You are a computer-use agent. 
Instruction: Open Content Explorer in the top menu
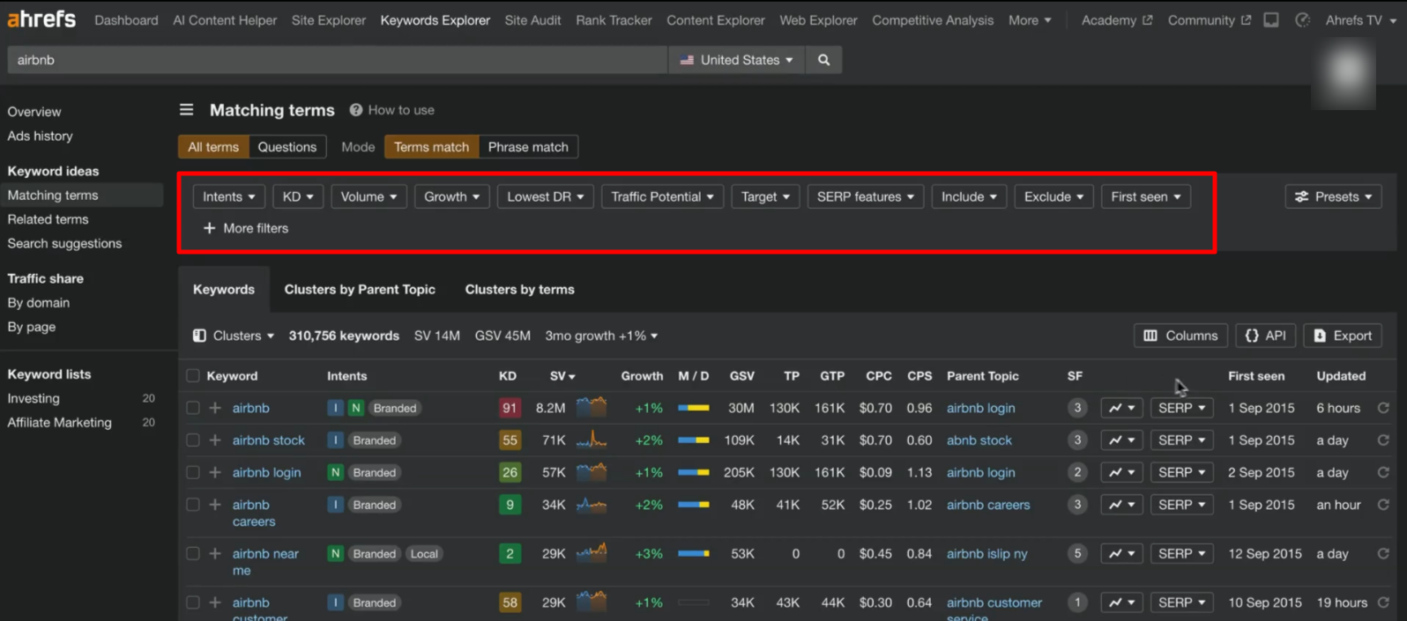[x=716, y=20]
